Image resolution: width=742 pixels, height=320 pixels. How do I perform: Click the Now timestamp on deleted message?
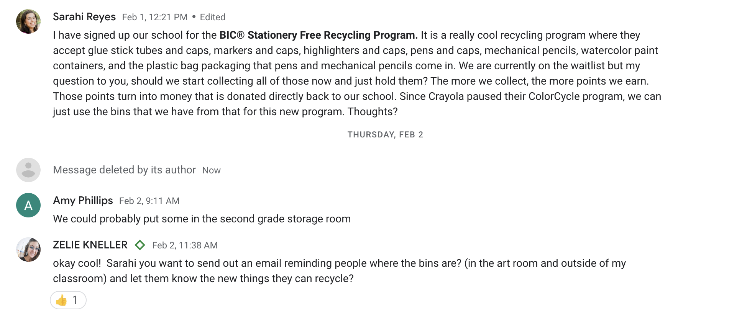tap(211, 170)
